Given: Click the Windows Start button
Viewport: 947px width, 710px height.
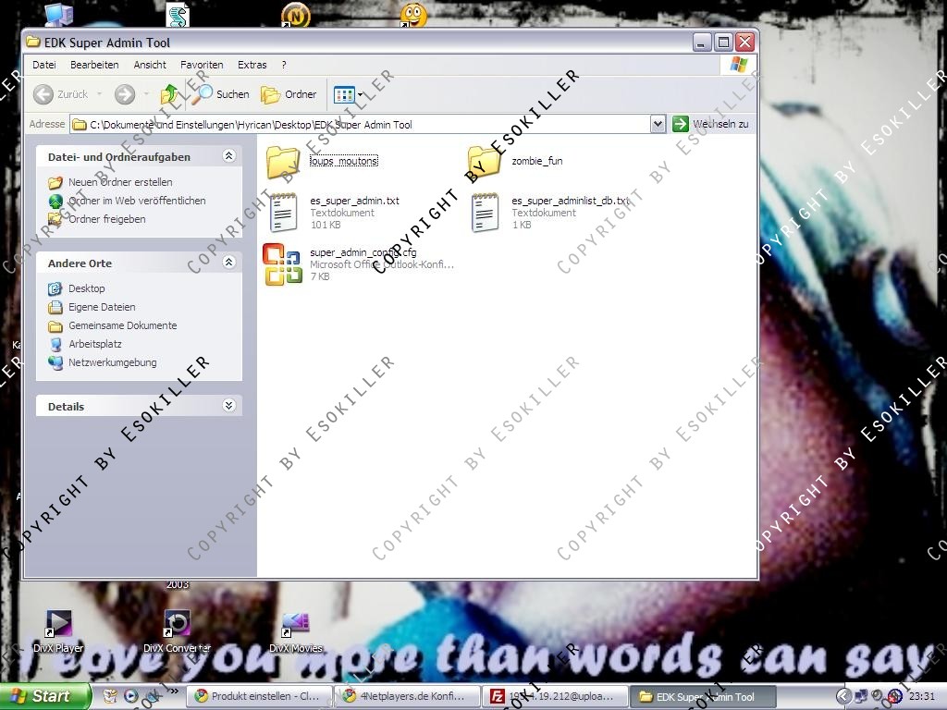Looking at the screenshot, I should coord(44,696).
